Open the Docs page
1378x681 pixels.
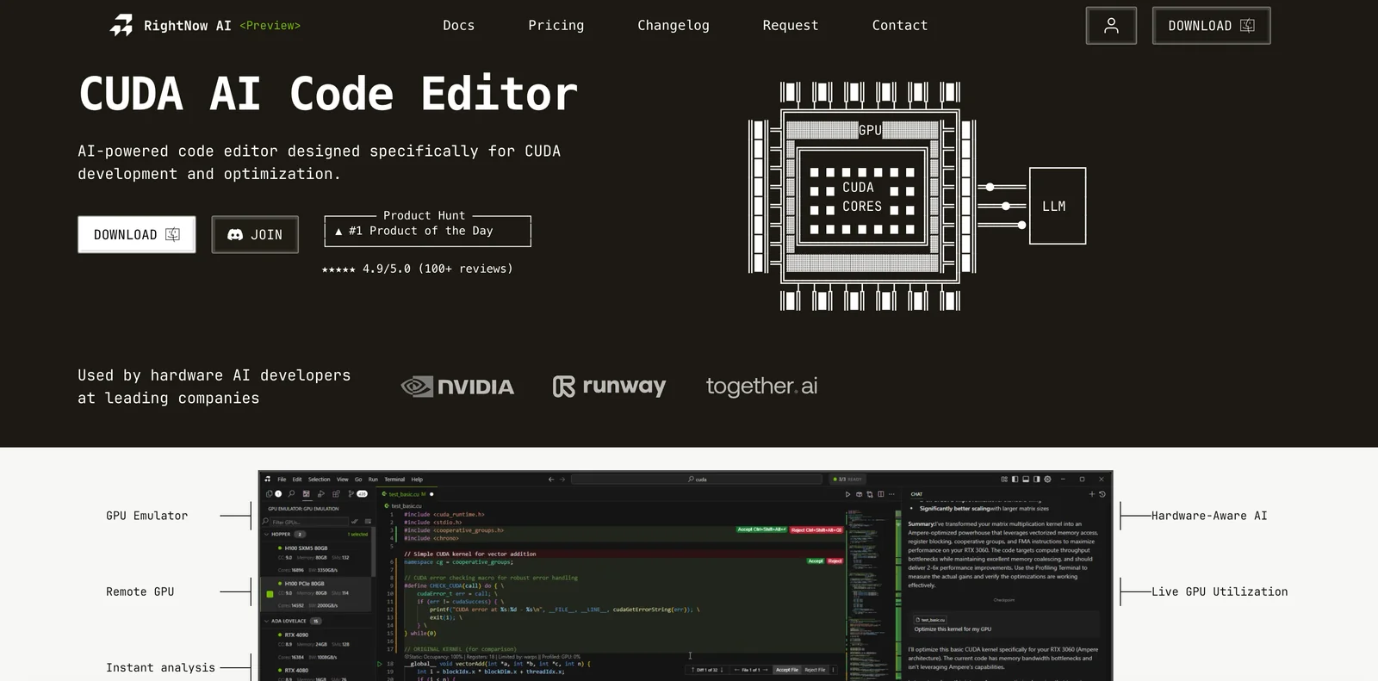tap(458, 26)
